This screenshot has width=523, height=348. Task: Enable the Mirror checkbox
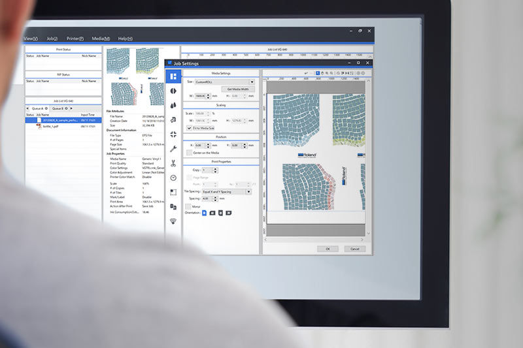[x=188, y=206]
